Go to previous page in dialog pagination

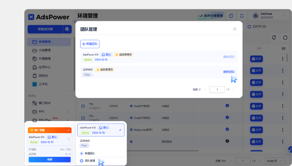[x=205, y=89]
